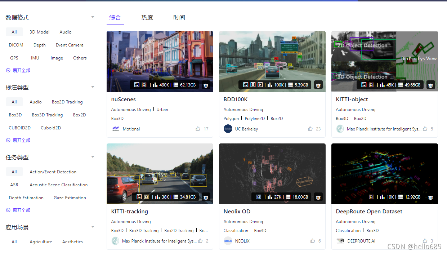The height and width of the screenshot is (253, 447).
Task: Click the DEEPROUTE.Ai logo icon
Action: pos(340,241)
